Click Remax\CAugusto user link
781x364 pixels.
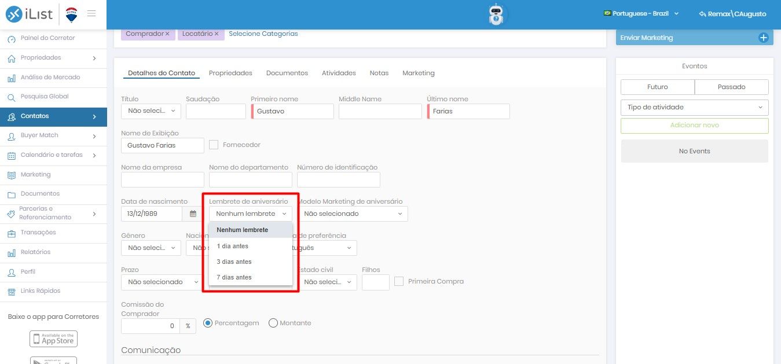click(732, 13)
